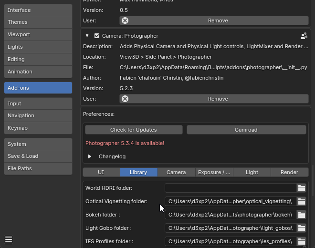Open Input preferences
This screenshot has height=248, width=315.
click(38, 103)
